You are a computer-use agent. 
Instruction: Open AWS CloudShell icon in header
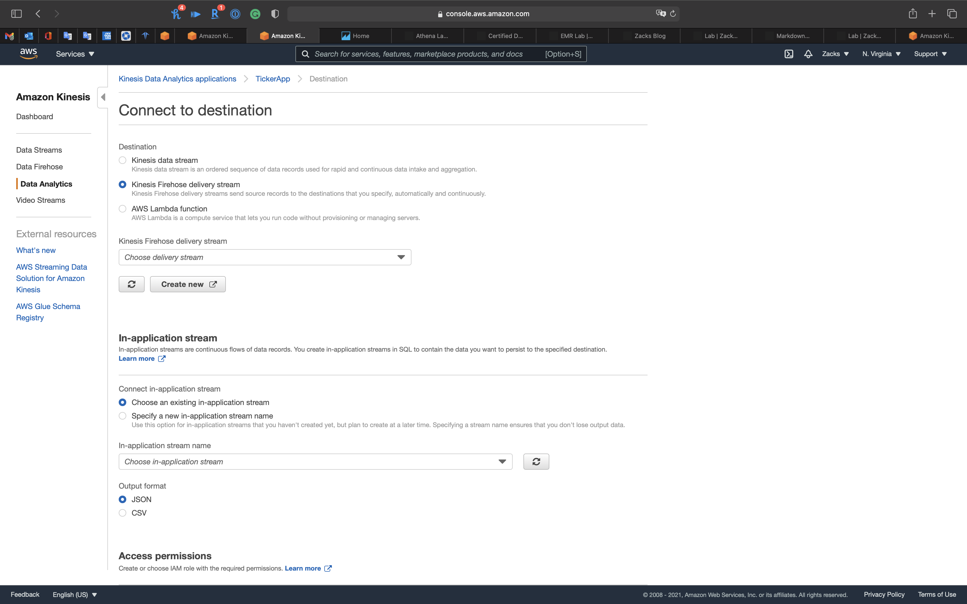tap(789, 54)
